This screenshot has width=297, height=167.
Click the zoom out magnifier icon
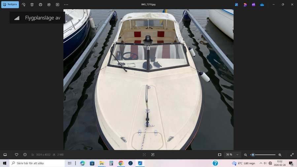pos(246,154)
